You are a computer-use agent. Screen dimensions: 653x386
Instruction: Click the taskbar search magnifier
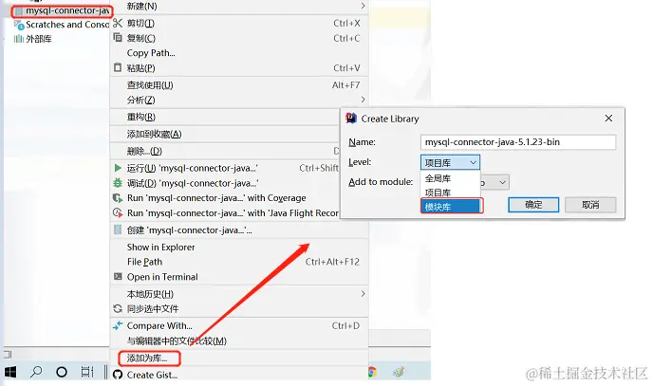tap(36, 372)
